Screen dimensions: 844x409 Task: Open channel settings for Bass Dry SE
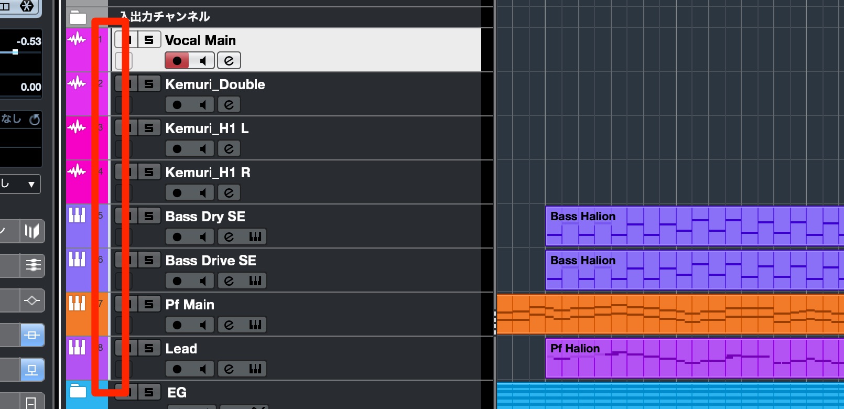tap(229, 237)
